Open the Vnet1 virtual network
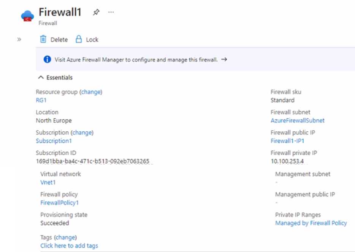Screen dimensions: 355x252 (x=48, y=182)
